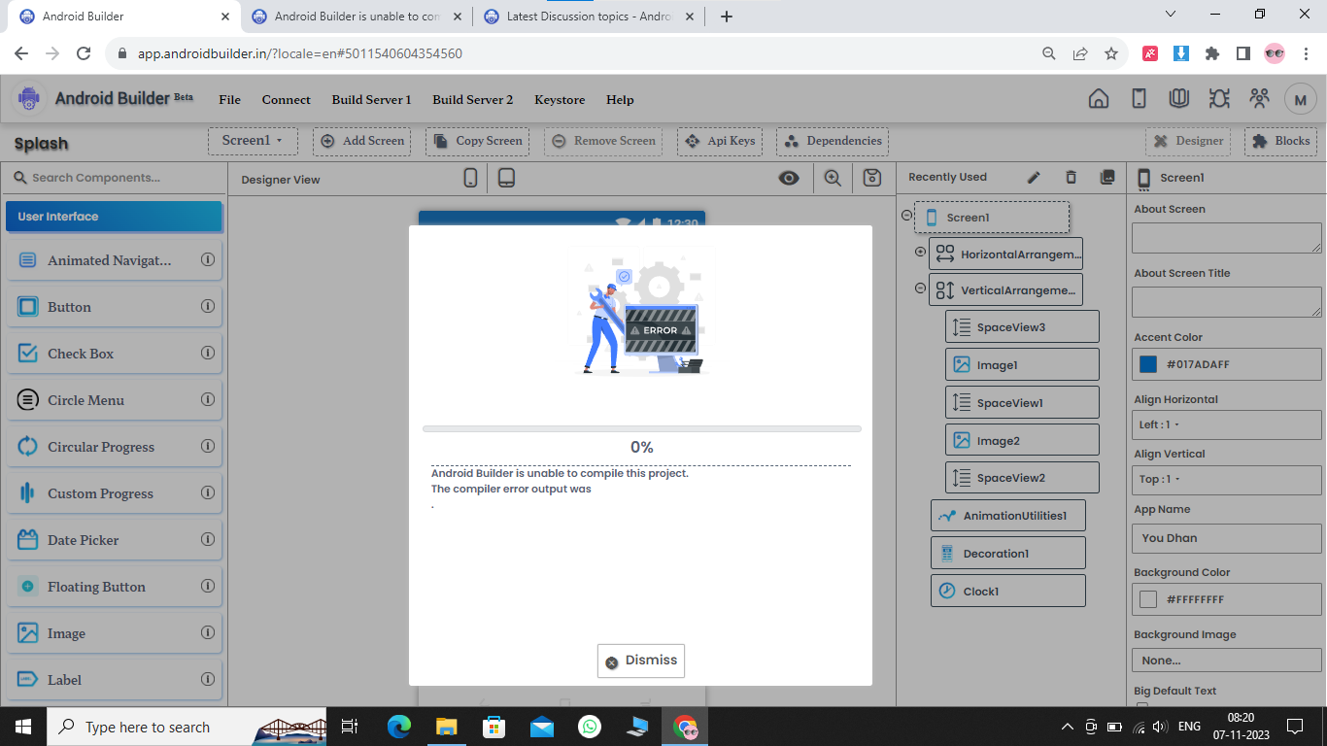Screen dimensions: 1327x746
Task: Click the zoom-in magnifier in Designer View
Action: [833, 178]
